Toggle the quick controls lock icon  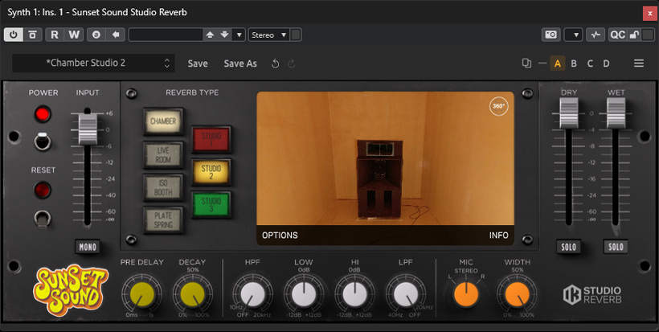click(634, 35)
